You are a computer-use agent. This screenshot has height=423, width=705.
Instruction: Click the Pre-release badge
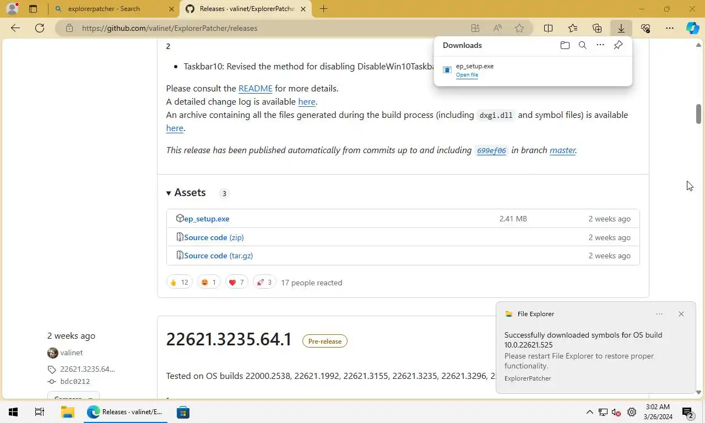point(324,341)
